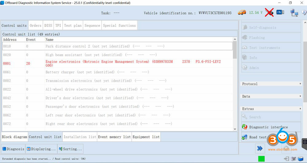Select the Control unit list tab
This screenshot has height=163, width=307.
point(45,137)
